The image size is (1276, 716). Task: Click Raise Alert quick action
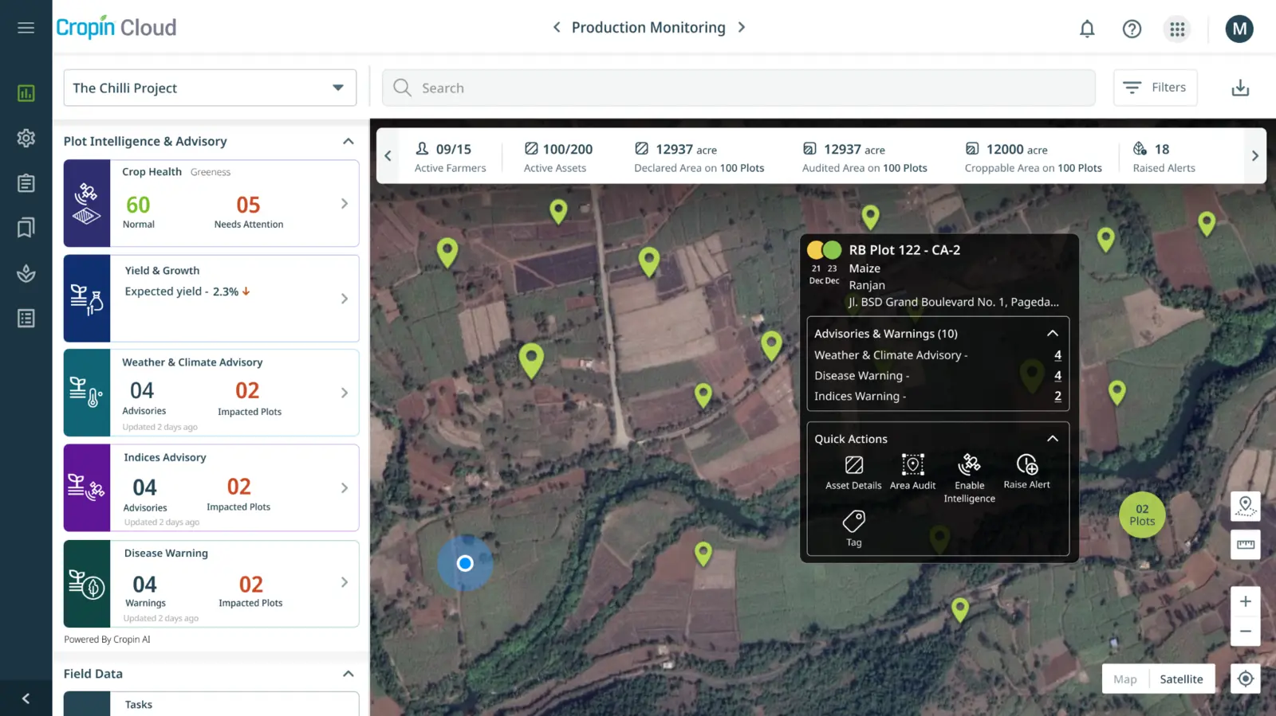tap(1027, 472)
